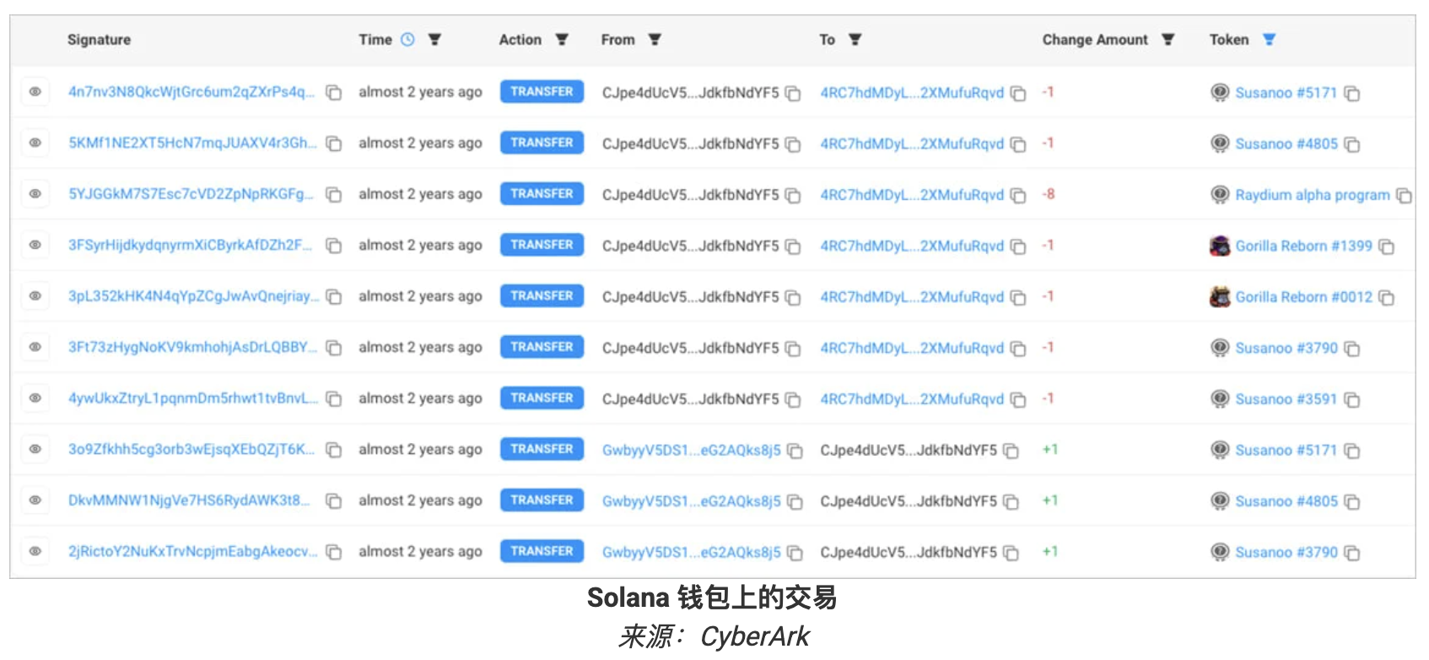Copy To address in Susanoo #5171 +1 row
The image size is (1429, 660).
pyautogui.click(x=1011, y=452)
